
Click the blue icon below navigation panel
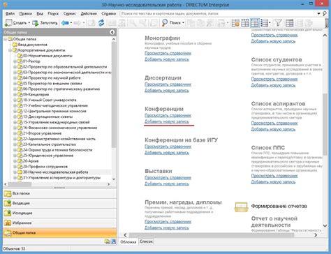tap(113, 241)
